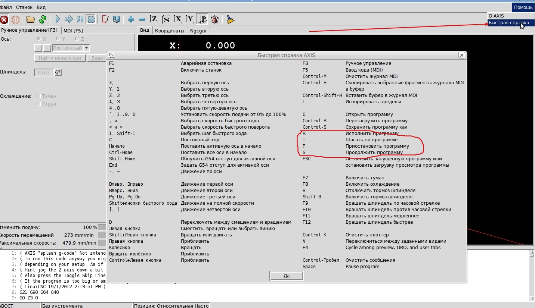Click 'Приостановить программу' in the help dialog
Image resolution: width=535 pixels, height=308 pixels.
click(377, 146)
